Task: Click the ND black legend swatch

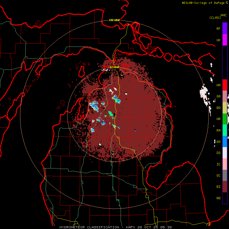Action: coord(225,198)
